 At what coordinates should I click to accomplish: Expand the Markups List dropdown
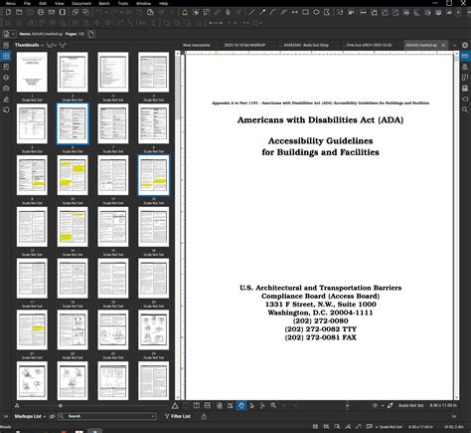45,416
